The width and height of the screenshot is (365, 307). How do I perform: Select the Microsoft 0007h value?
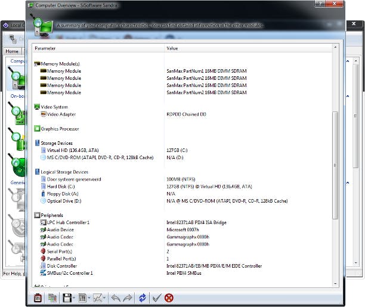click(182, 230)
